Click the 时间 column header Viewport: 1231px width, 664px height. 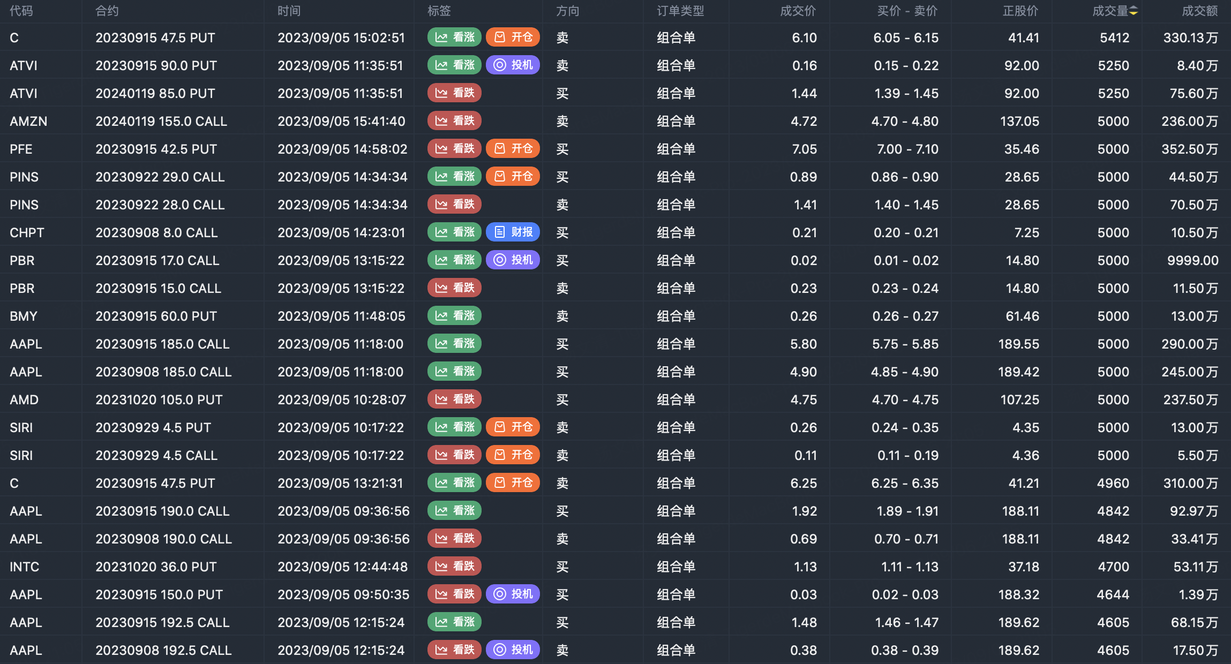289,11
